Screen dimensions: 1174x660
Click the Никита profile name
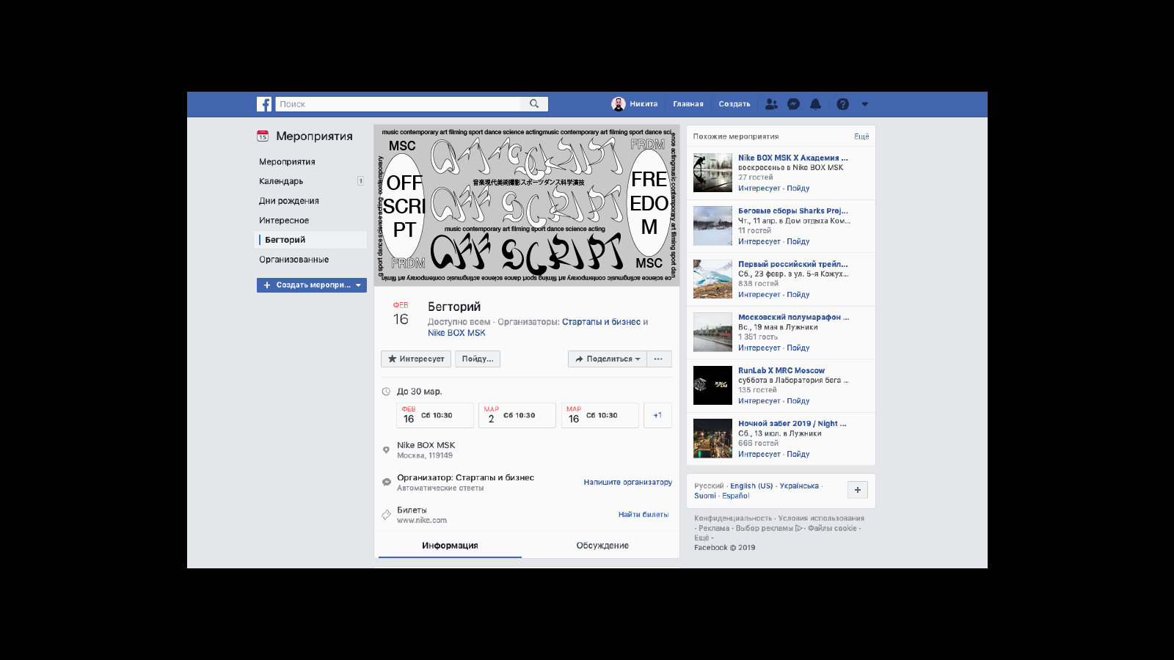tap(643, 104)
